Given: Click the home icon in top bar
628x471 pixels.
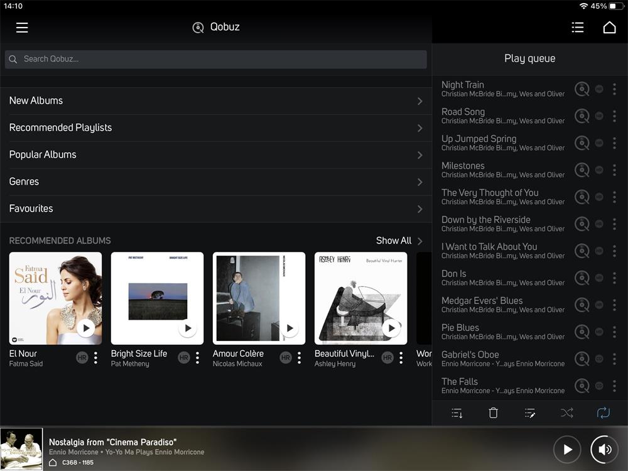Looking at the screenshot, I should [x=609, y=28].
